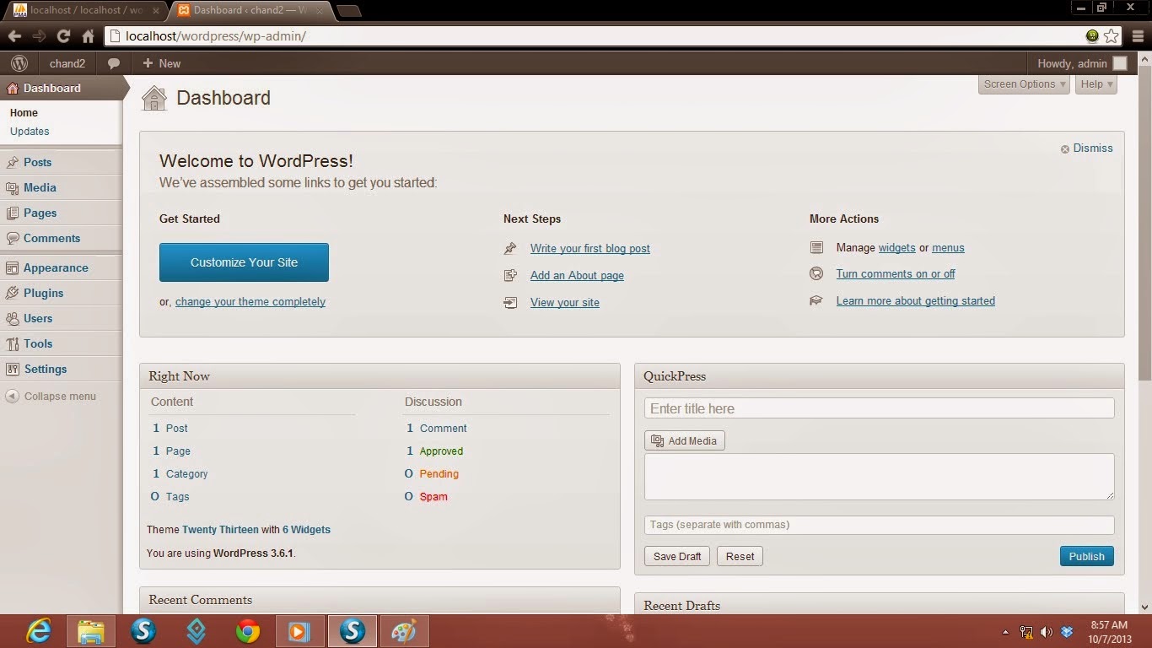
Task: Open the WordPress logo menu in admin bar
Action: click(19, 63)
